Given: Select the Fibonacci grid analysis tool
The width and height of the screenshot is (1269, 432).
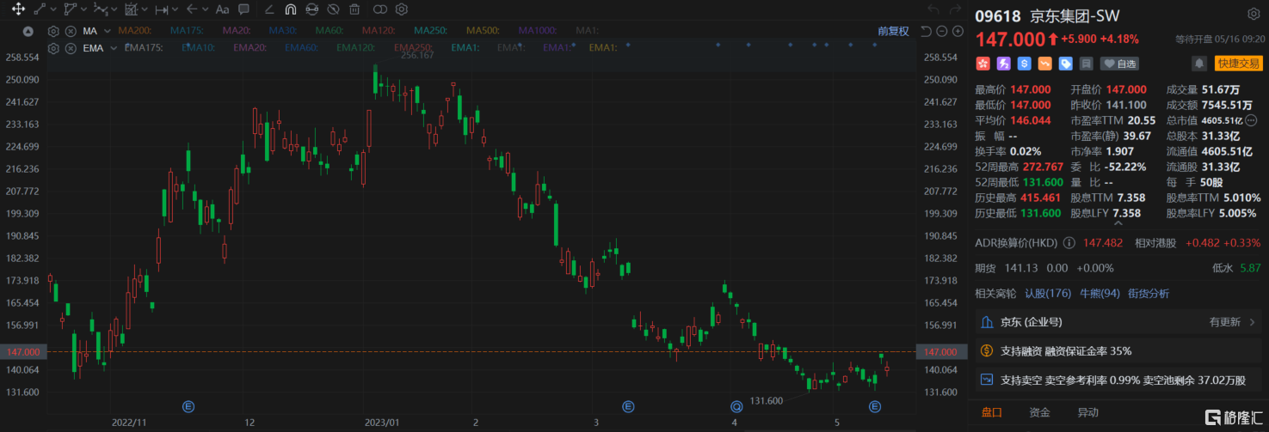Looking at the screenshot, I should [x=131, y=9].
